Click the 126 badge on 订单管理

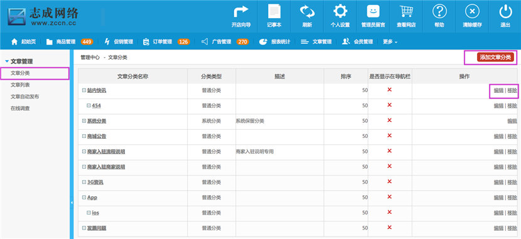pos(183,42)
